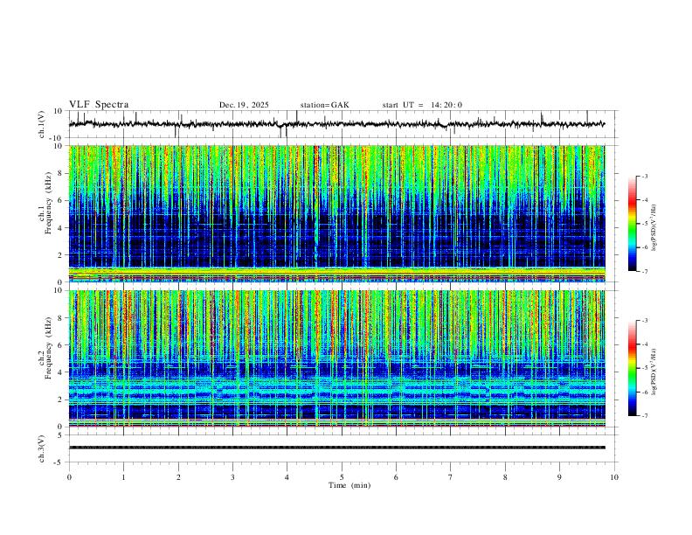This screenshot has width=692, height=535.
Task: Click time axis tick label "2"
Action: click(178, 477)
